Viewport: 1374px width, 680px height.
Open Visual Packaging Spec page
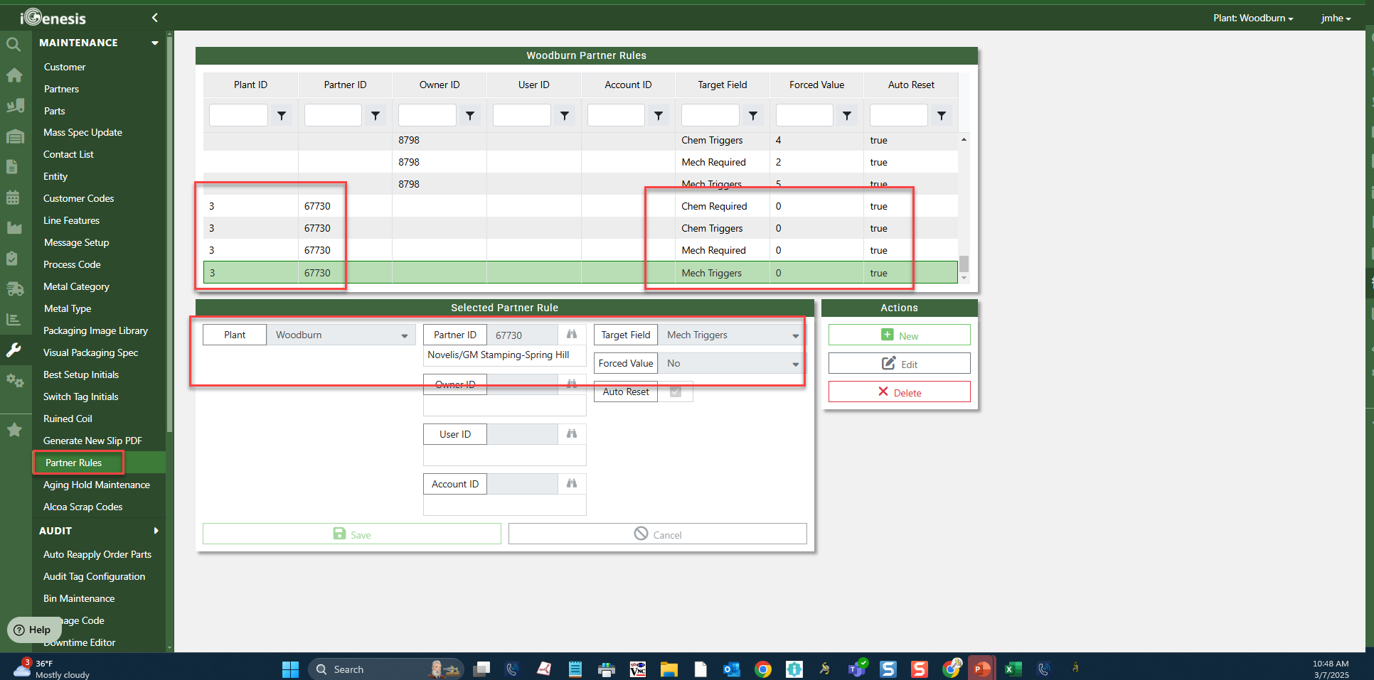tap(90, 352)
